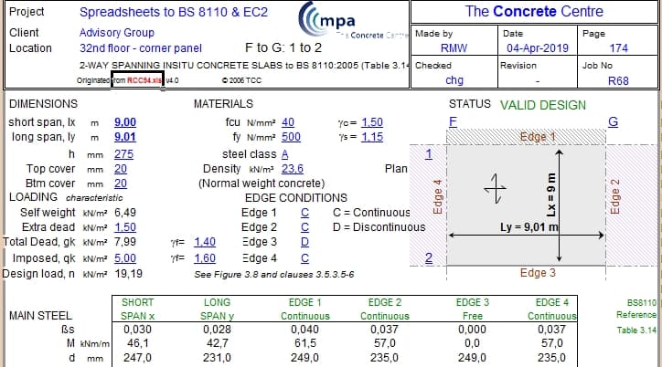
Task: Select the short span lx value 9,00
Action: coord(125,122)
